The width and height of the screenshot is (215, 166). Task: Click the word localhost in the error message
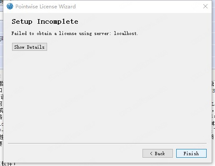tap(126, 33)
